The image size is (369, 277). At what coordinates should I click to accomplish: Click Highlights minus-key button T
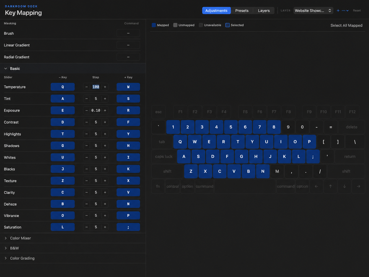tap(63, 134)
